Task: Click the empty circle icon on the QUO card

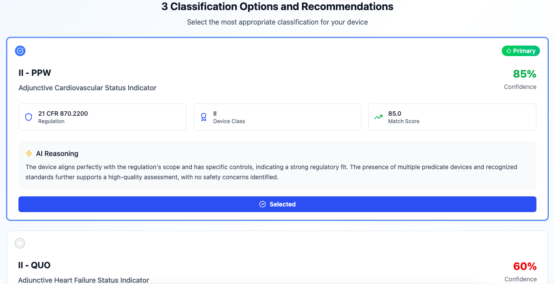Action: pos(19,243)
